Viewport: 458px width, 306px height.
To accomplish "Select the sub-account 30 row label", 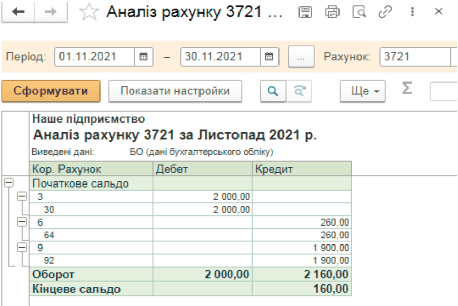I will (49, 209).
